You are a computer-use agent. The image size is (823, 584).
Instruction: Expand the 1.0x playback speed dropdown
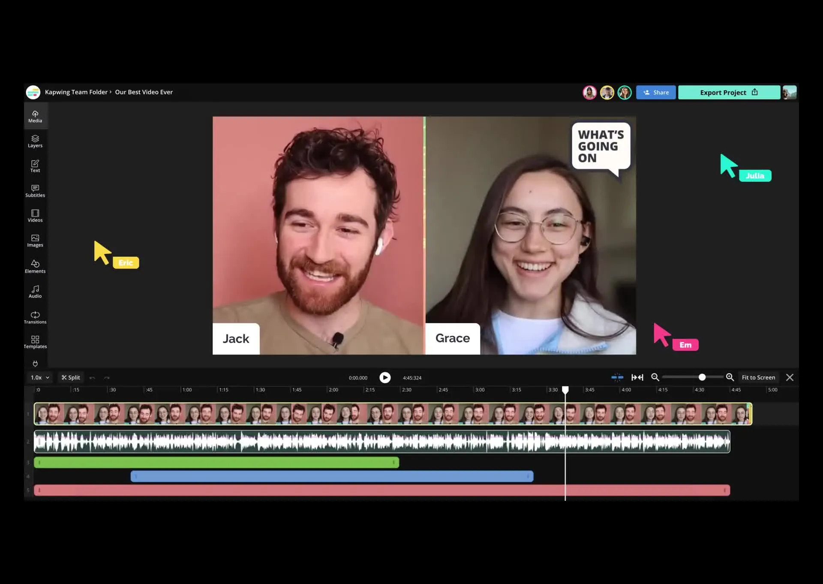[x=40, y=377]
